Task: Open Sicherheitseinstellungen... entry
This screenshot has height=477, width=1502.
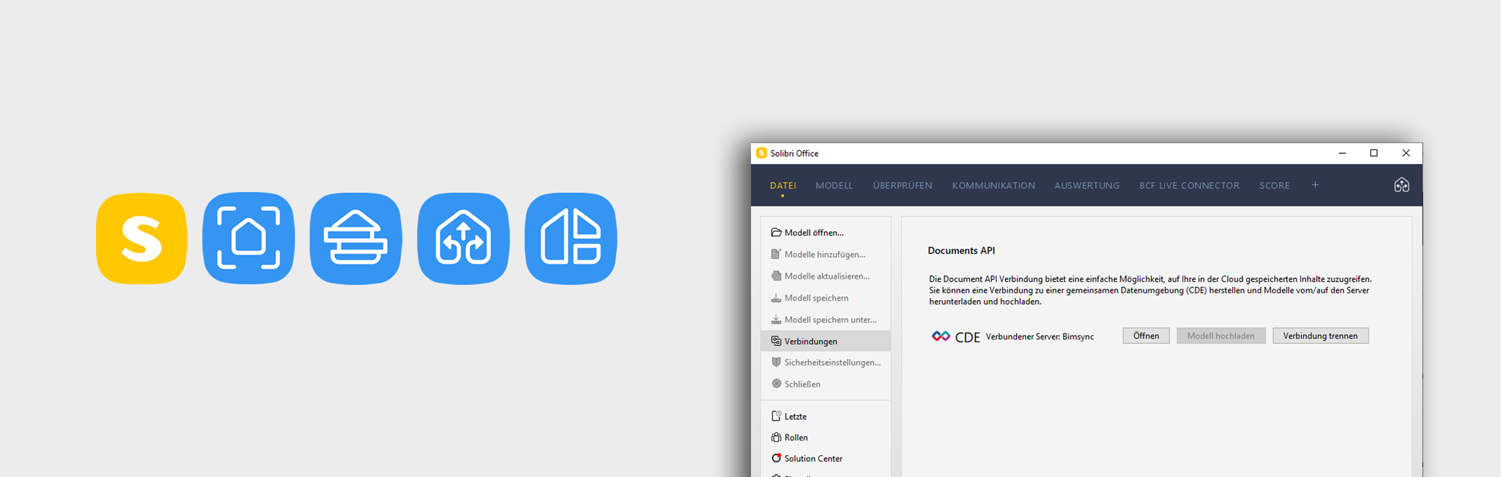Action: (826, 362)
